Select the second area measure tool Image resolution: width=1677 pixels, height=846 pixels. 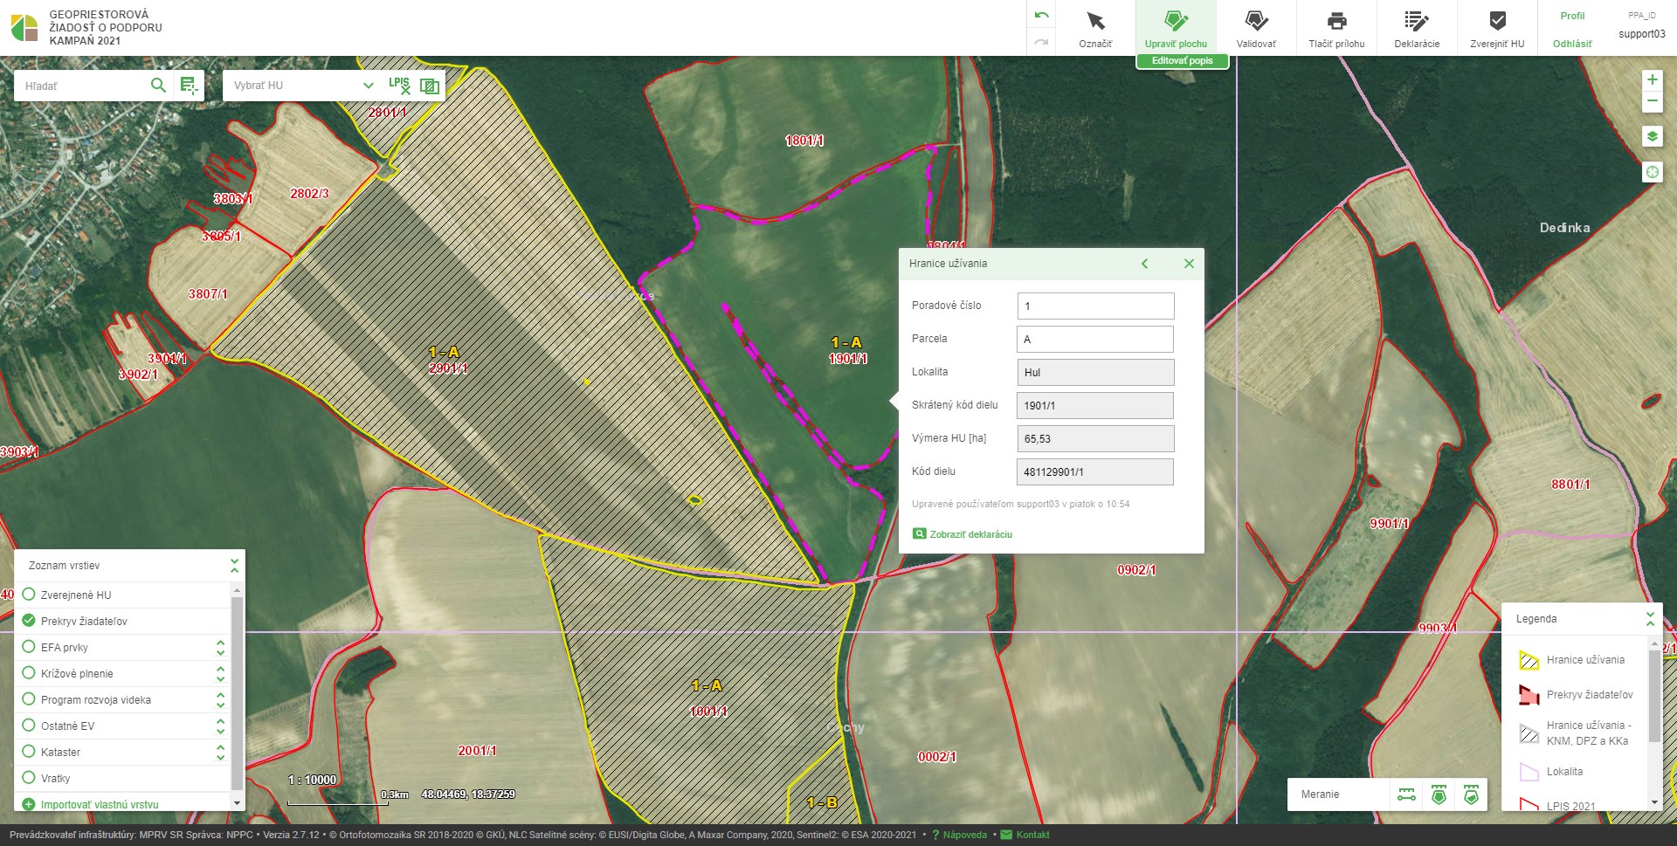tap(1471, 794)
